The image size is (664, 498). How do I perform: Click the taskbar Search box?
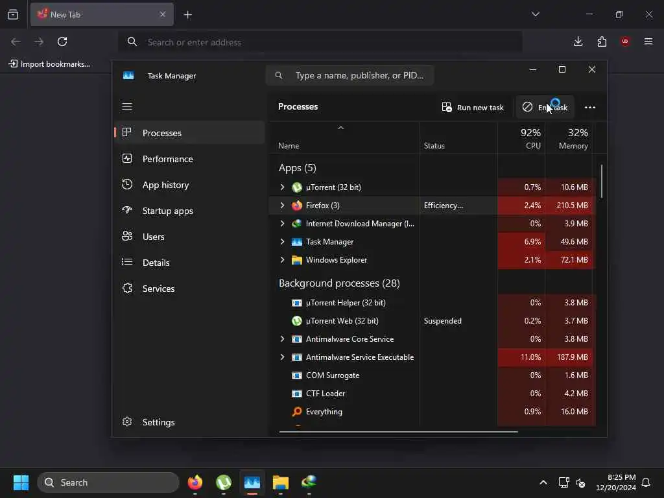(x=108, y=482)
